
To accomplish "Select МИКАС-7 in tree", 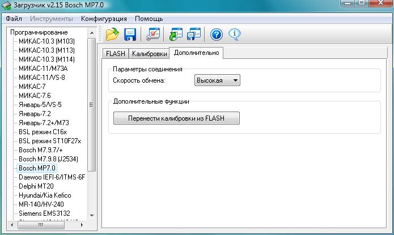I will [32, 87].
